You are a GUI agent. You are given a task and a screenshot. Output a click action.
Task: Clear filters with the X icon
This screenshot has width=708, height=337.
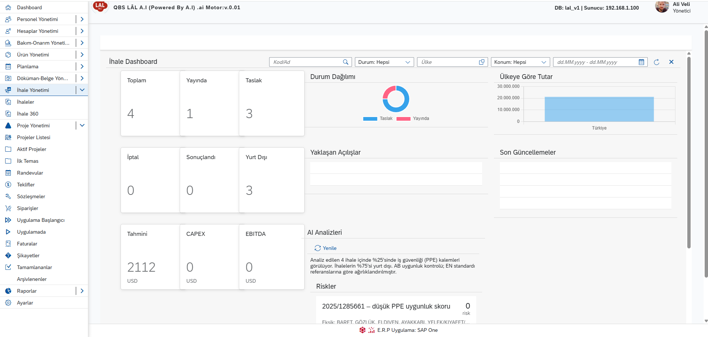coord(671,62)
